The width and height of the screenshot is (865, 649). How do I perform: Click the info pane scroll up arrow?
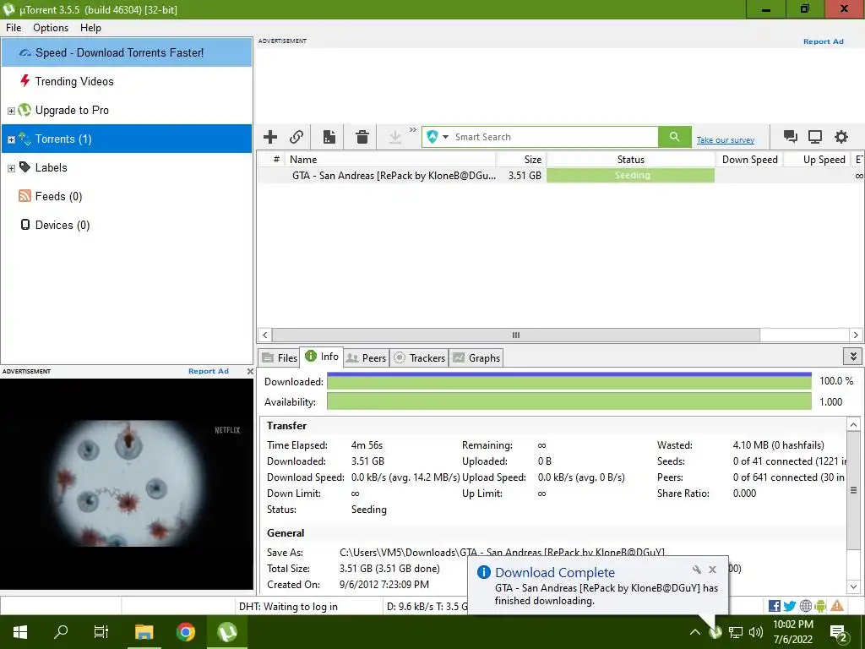tap(853, 424)
